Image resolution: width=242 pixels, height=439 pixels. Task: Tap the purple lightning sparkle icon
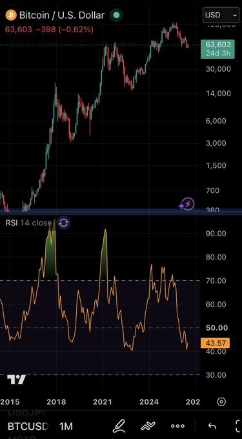(x=187, y=205)
